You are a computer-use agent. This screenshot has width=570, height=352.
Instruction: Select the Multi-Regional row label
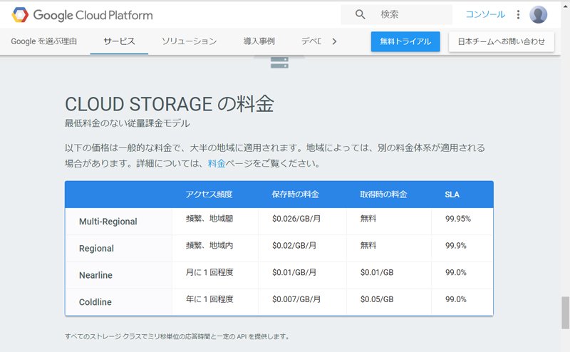point(108,222)
